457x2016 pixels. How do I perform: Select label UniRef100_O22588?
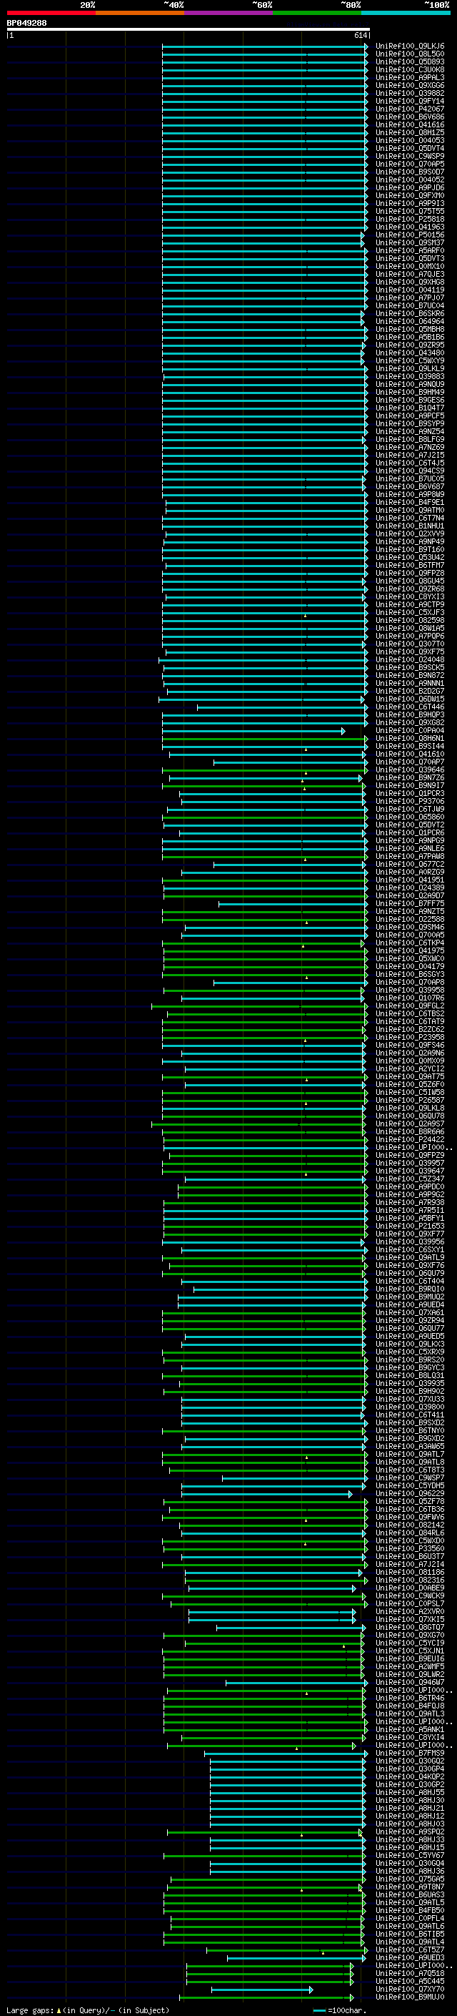410,920
